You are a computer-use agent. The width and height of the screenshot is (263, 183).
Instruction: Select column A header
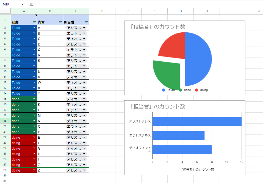click(24, 11)
